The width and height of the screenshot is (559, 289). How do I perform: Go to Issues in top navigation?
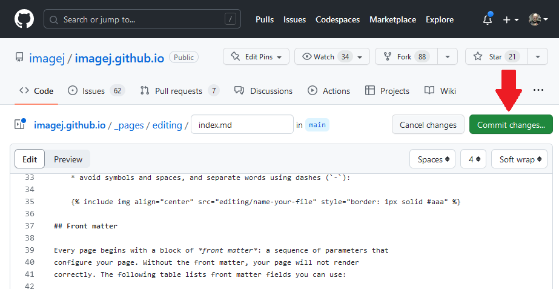coord(294,19)
